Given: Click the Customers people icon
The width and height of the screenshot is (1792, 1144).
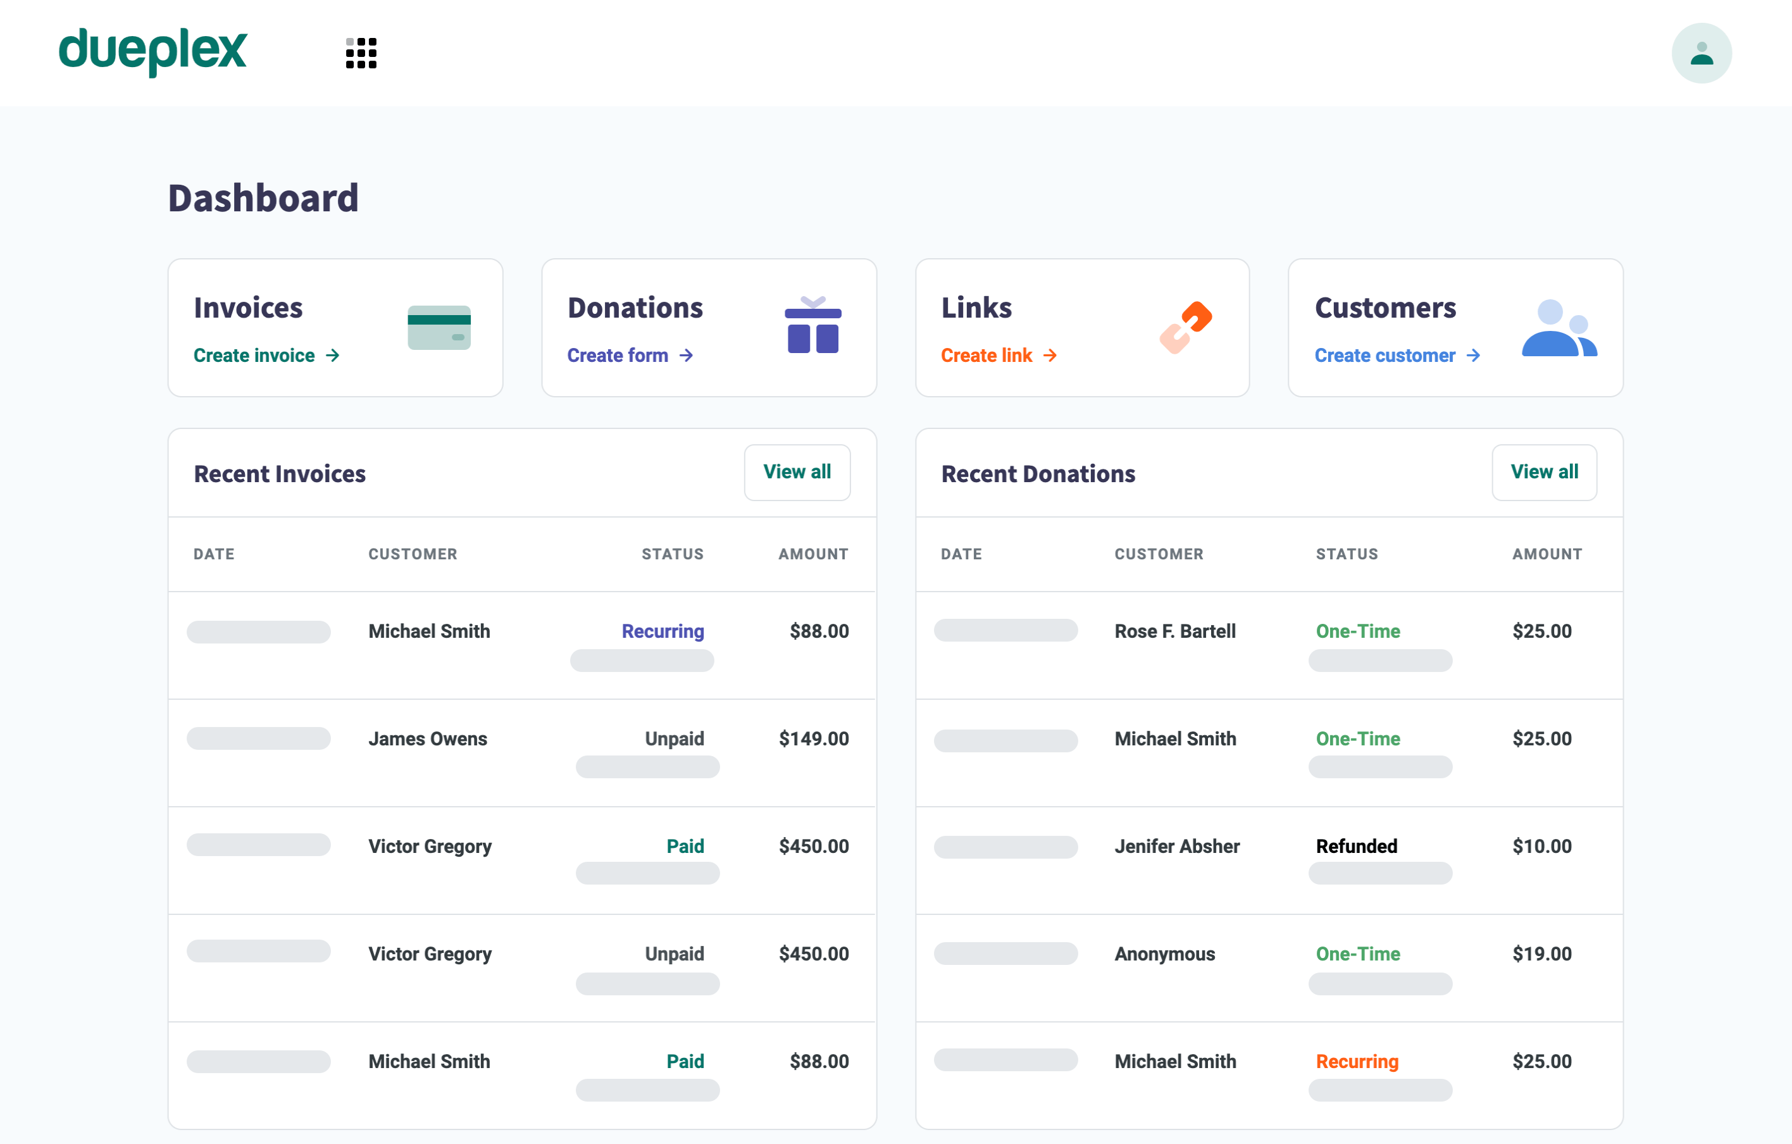Looking at the screenshot, I should tap(1559, 328).
